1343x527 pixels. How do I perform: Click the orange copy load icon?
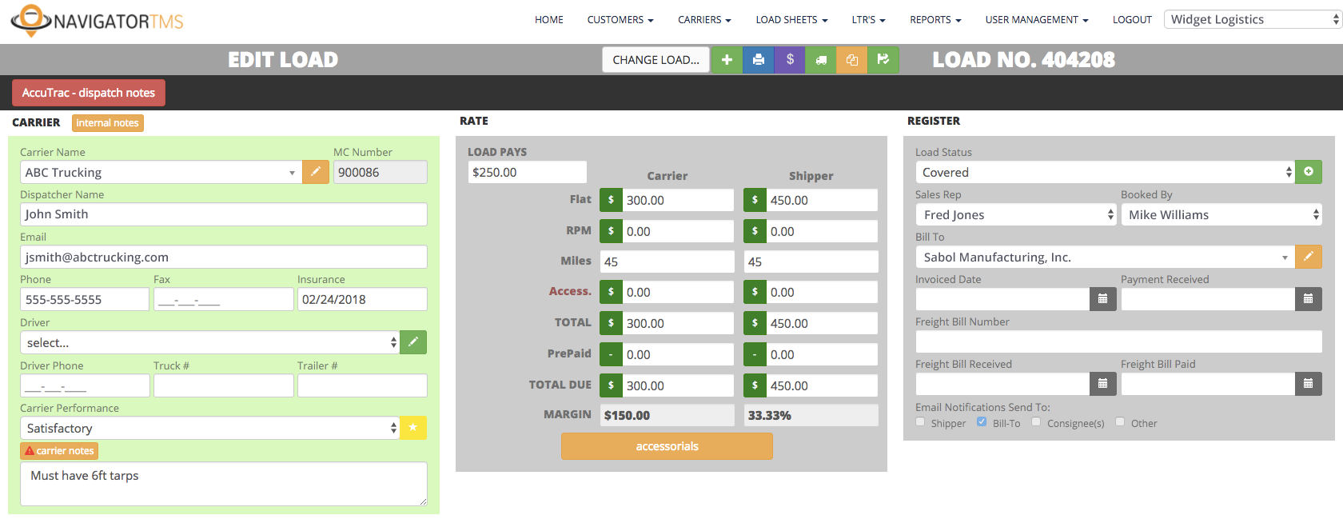[x=852, y=60]
